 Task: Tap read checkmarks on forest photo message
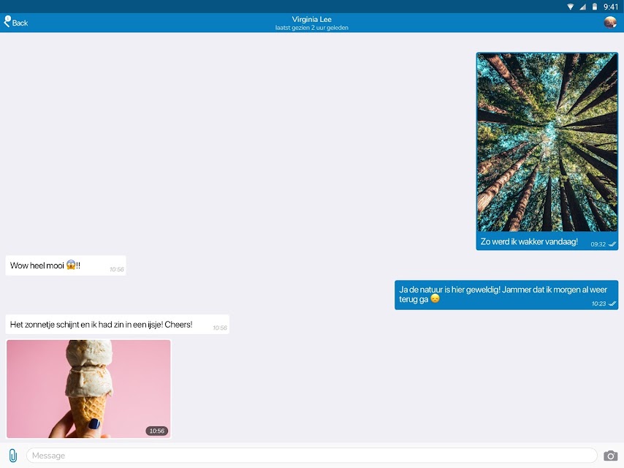pos(612,244)
